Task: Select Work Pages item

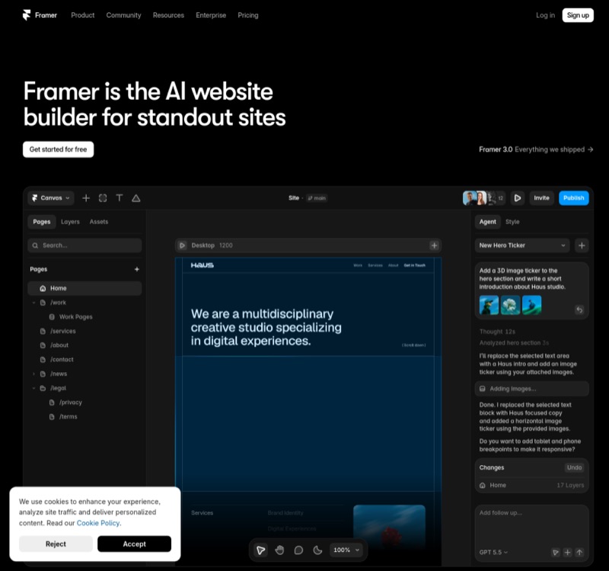Action: (x=75, y=316)
